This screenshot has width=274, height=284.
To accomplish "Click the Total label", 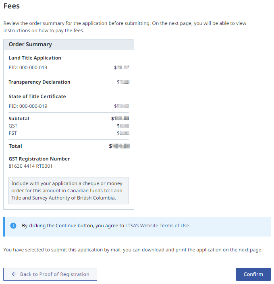I will click(x=15, y=146).
